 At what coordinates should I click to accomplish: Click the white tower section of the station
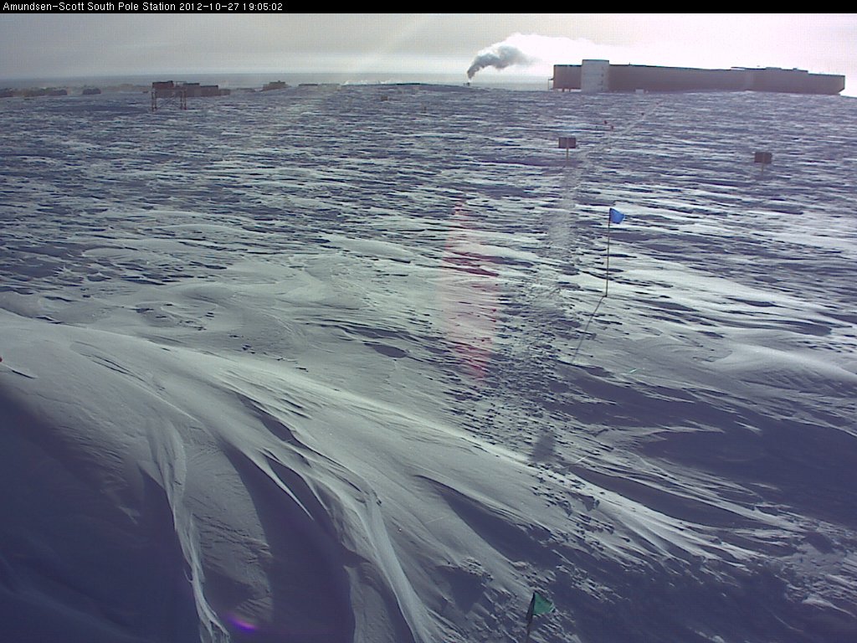(594, 75)
